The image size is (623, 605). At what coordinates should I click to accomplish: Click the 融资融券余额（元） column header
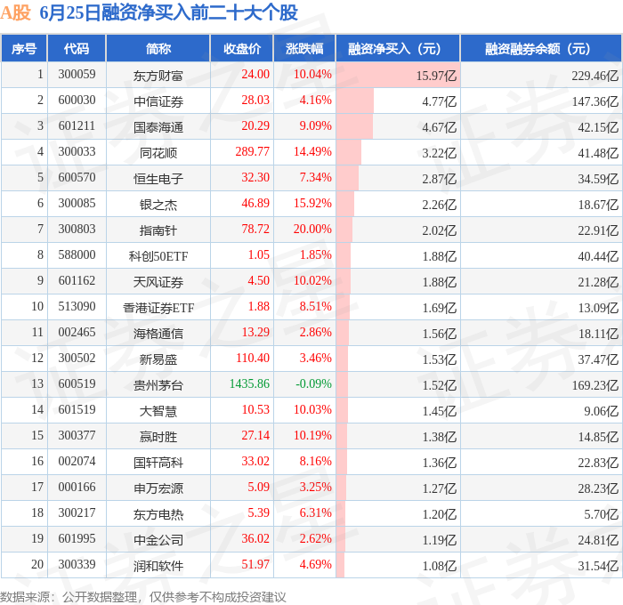(x=541, y=48)
